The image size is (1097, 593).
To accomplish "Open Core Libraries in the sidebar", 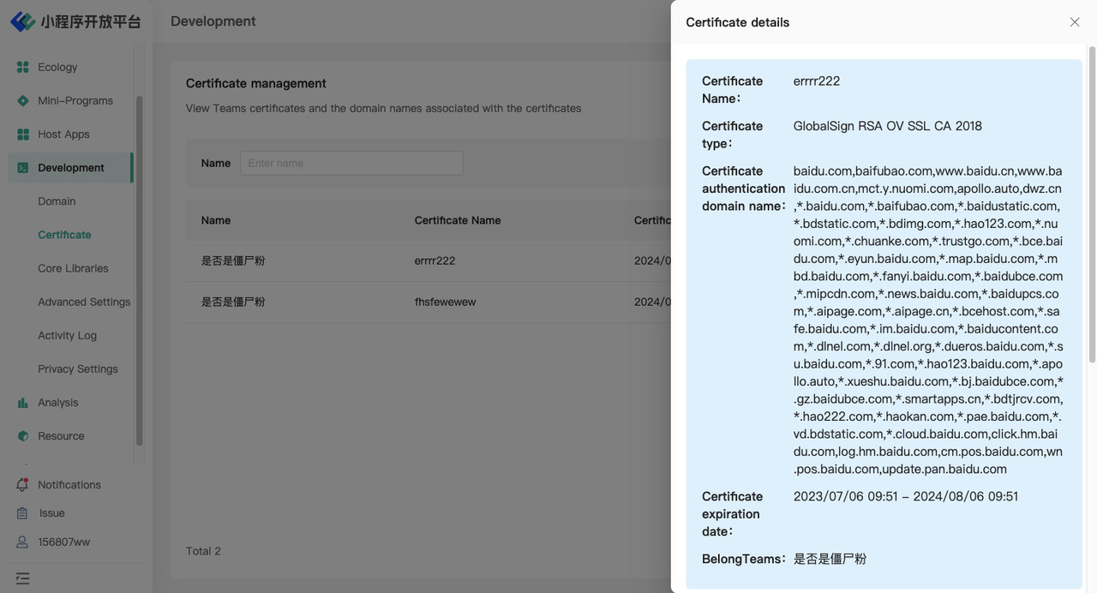I will tap(73, 267).
